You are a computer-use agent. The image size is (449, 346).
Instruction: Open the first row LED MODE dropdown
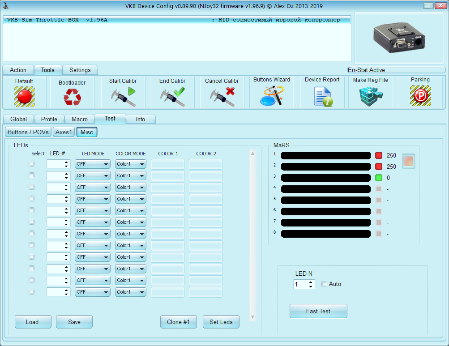click(x=93, y=164)
